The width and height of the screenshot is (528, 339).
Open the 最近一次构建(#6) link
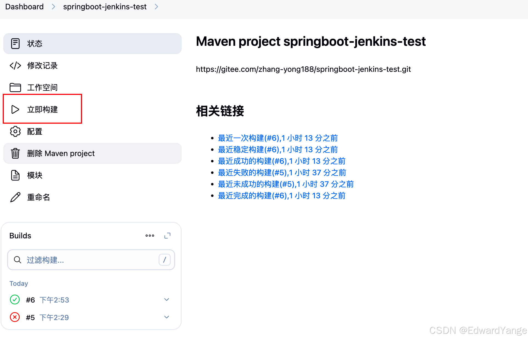[x=278, y=138]
